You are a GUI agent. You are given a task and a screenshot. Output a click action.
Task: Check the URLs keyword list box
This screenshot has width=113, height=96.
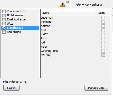tap(4, 24)
